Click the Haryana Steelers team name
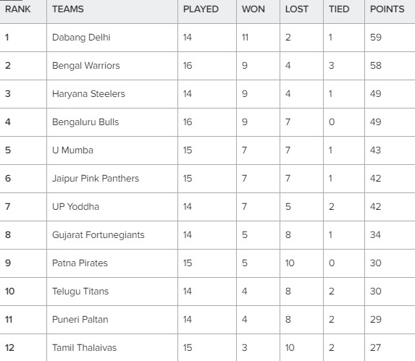The height and width of the screenshot is (361, 415). point(88,94)
